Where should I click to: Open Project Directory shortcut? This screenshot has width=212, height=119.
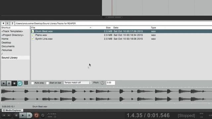[13, 35]
